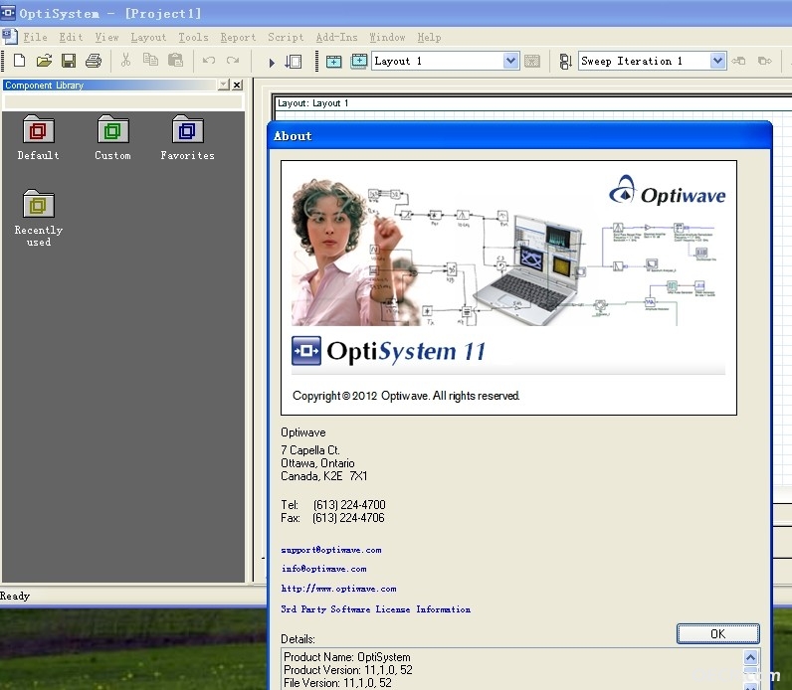This screenshot has width=792, height=690.
Task: Click the 'Product Name: OptiSystem' details line
Action: tap(347, 656)
